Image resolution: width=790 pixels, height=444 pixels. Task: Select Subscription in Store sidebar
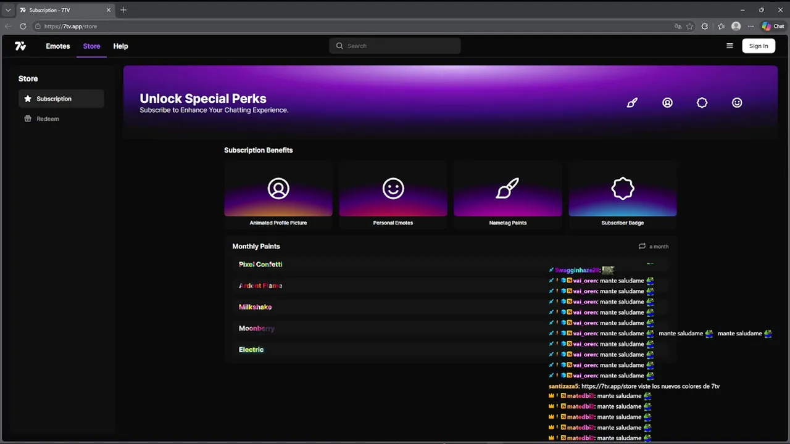pyautogui.click(x=61, y=99)
